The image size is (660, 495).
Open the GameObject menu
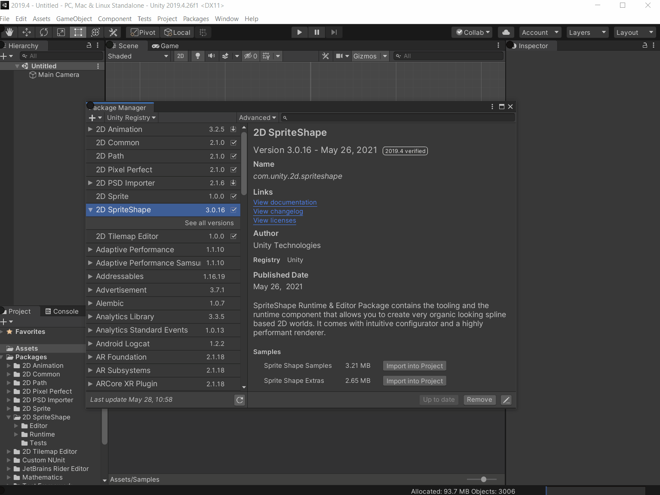74,19
